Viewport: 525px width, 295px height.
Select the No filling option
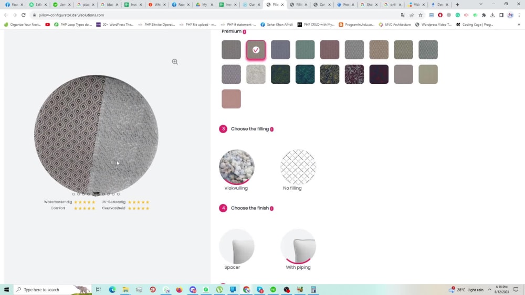pyautogui.click(x=298, y=167)
